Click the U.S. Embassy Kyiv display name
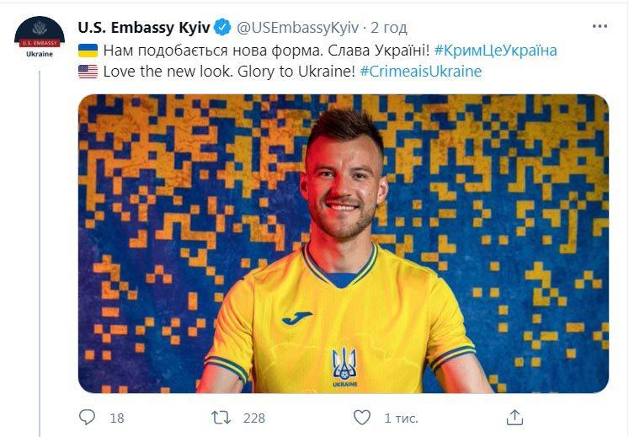Image resolution: width=629 pixels, height=437 pixels. (144, 27)
